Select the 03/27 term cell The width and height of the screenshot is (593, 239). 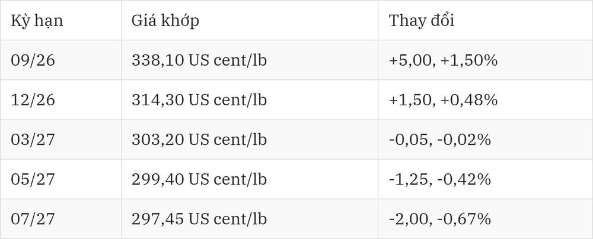(33, 140)
